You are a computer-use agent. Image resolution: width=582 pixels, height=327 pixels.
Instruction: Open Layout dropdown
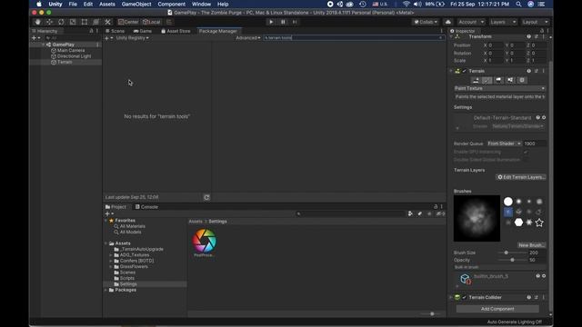pos(535,22)
